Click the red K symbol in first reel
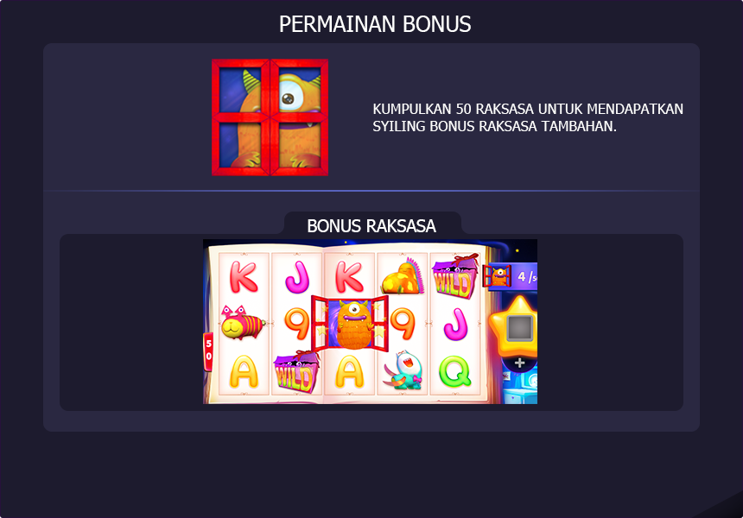Viewport: 743px width, 518px height. coord(244,277)
